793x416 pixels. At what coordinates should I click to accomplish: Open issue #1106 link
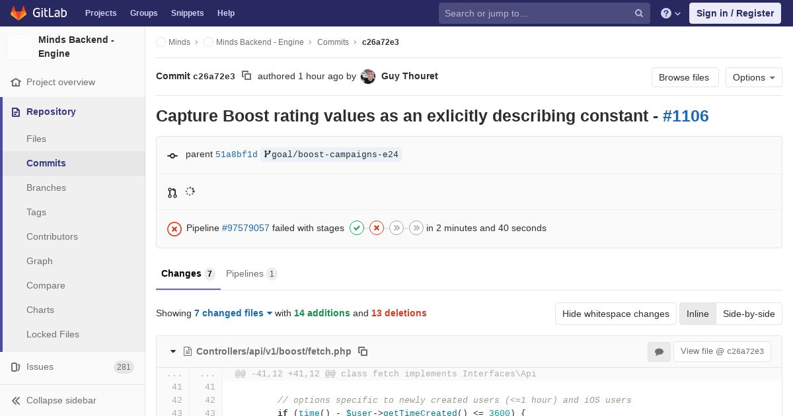(685, 116)
